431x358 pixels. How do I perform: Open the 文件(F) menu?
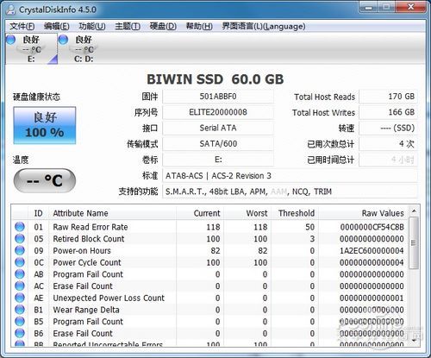pyautogui.click(x=22, y=27)
